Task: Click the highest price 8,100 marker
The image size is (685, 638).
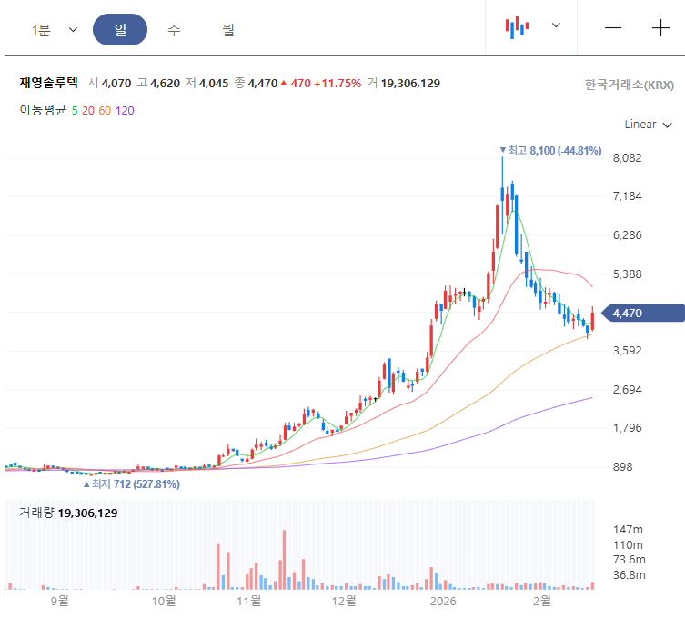Action: pos(551,150)
